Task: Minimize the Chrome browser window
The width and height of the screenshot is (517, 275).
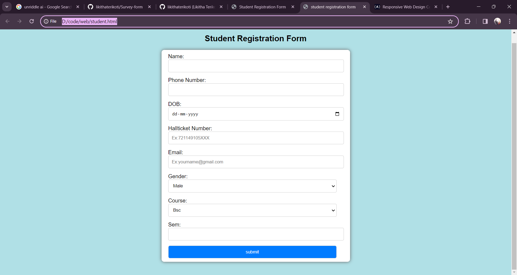Action: 478,7
